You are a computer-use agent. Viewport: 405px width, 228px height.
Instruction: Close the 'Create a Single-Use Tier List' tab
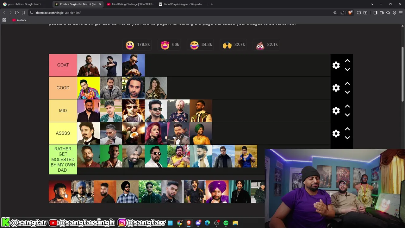100,4
